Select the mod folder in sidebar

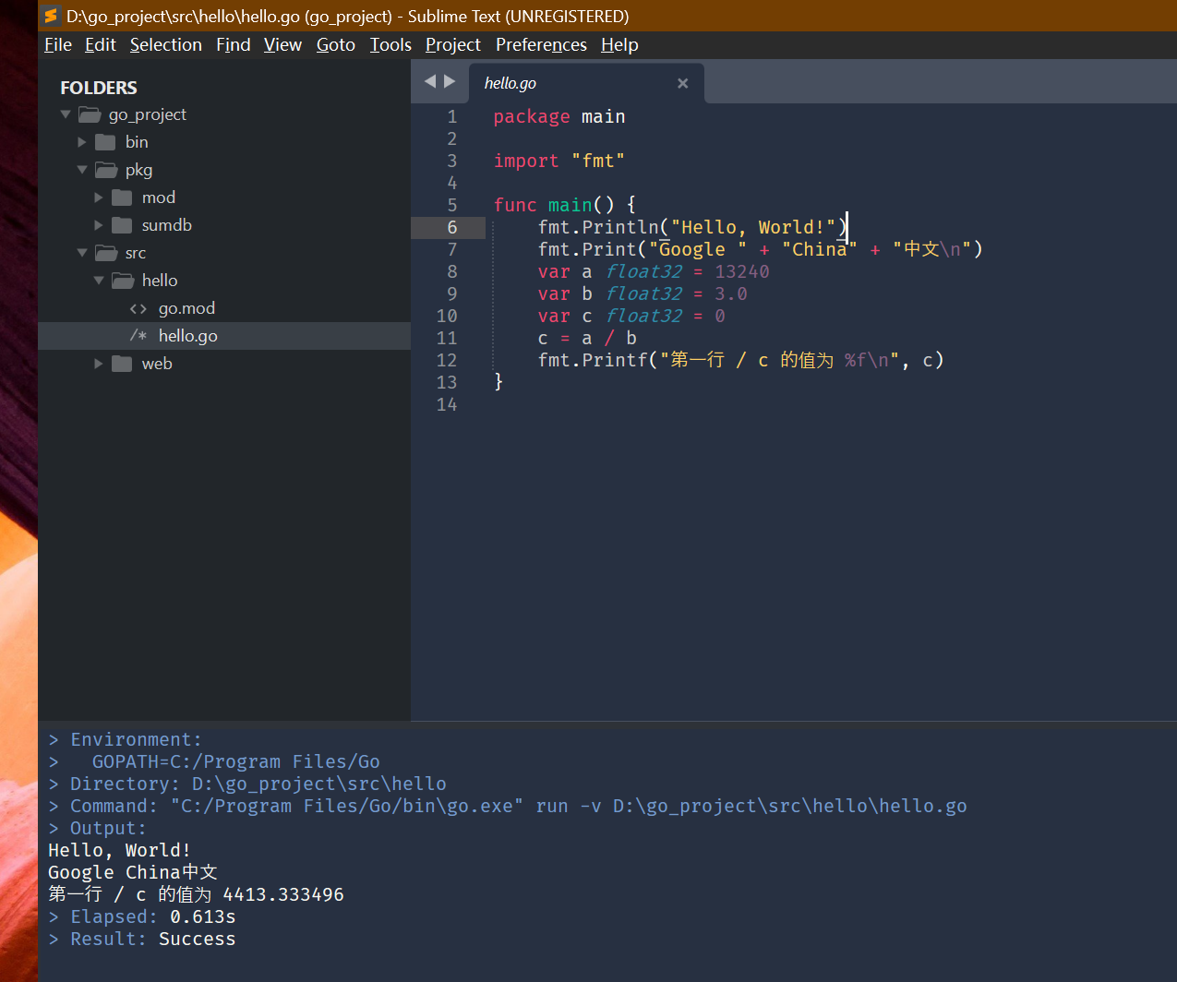[x=158, y=198]
